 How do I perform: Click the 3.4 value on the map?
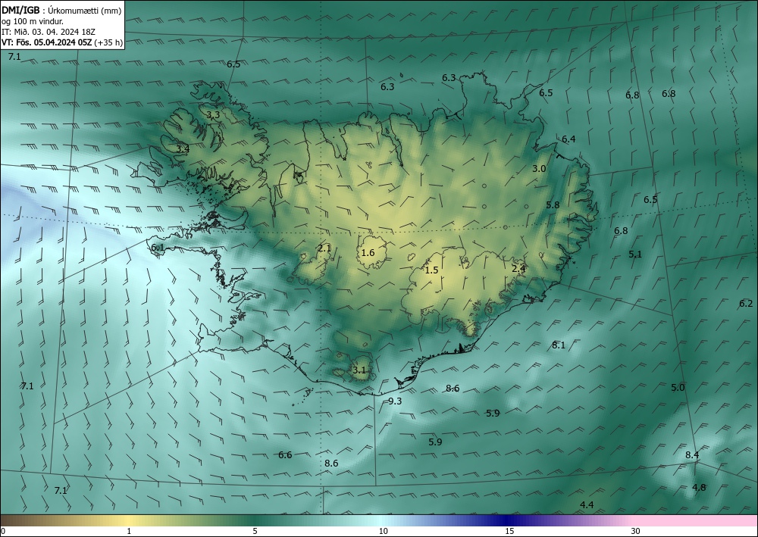pyautogui.click(x=183, y=149)
